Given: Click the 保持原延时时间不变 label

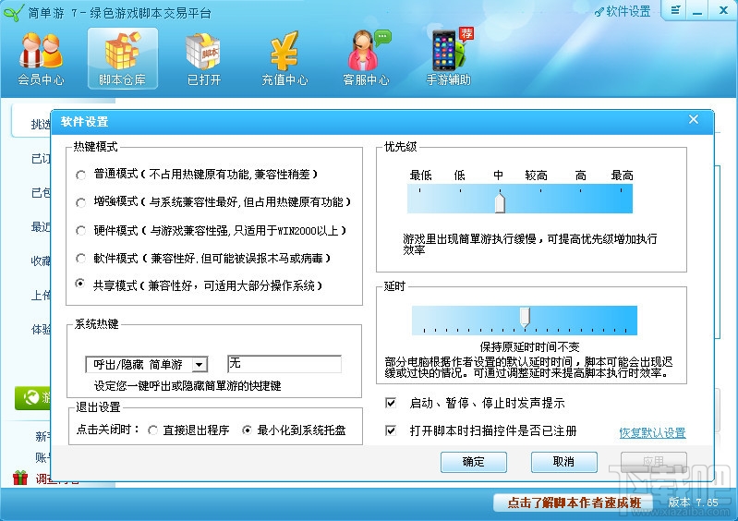Looking at the screenshot, I should click(x=529, y=347).
